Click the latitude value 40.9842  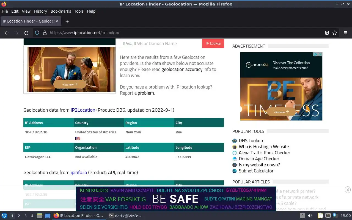[132, 157]
